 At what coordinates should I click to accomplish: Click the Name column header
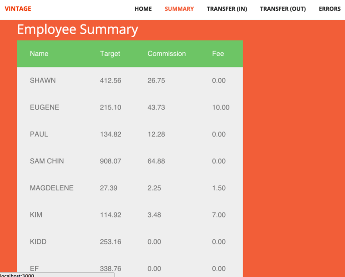(39, 54)
